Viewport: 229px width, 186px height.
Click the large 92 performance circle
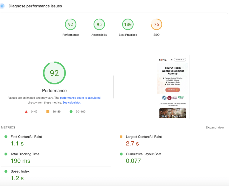click(x=54, y=73)
